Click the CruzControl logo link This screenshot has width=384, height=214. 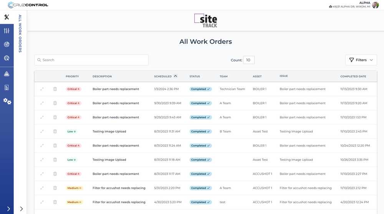coord(28,5)
